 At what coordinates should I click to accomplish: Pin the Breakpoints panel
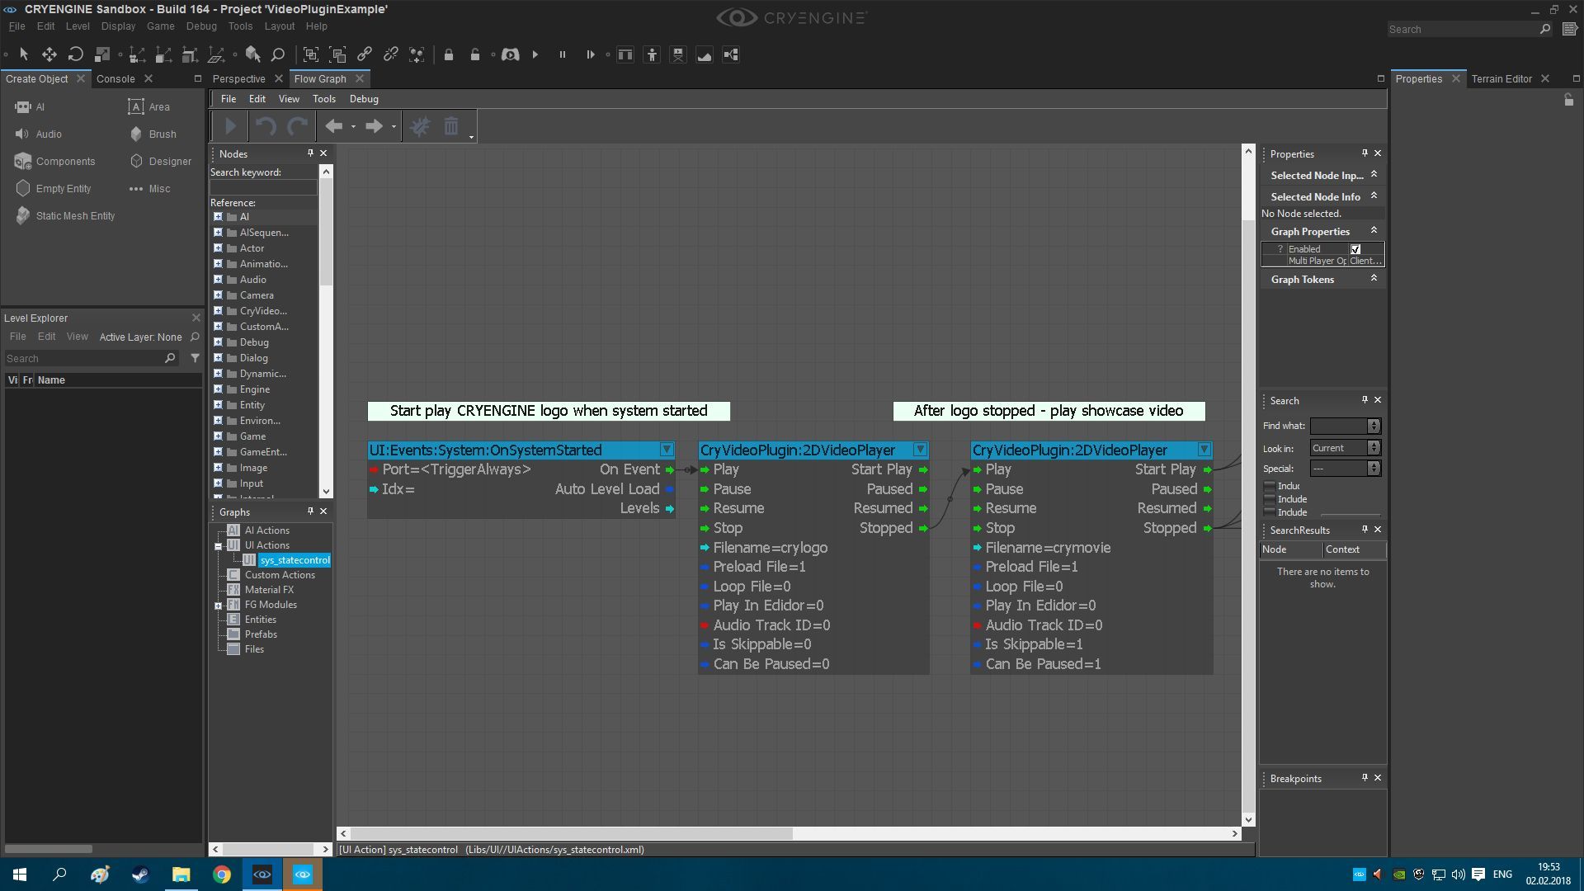point(1365,778)
